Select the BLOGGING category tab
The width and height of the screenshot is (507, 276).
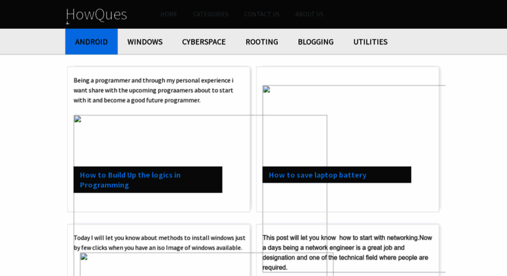(316, 42)
